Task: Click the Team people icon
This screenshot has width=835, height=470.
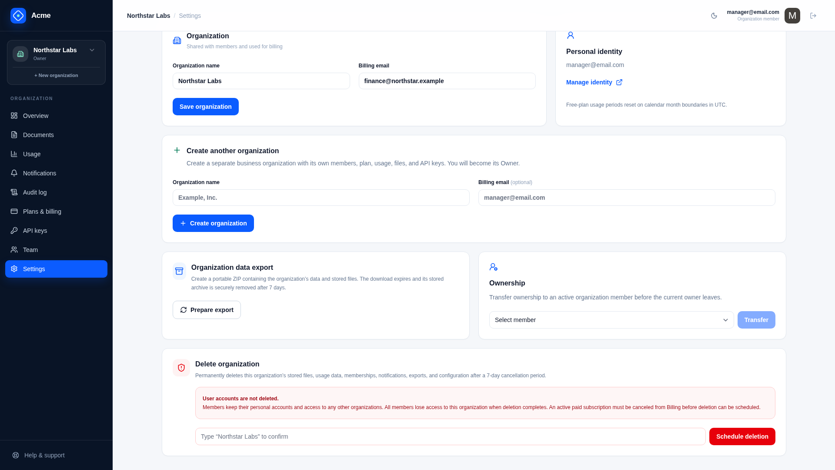Action: tap(14, 250)
